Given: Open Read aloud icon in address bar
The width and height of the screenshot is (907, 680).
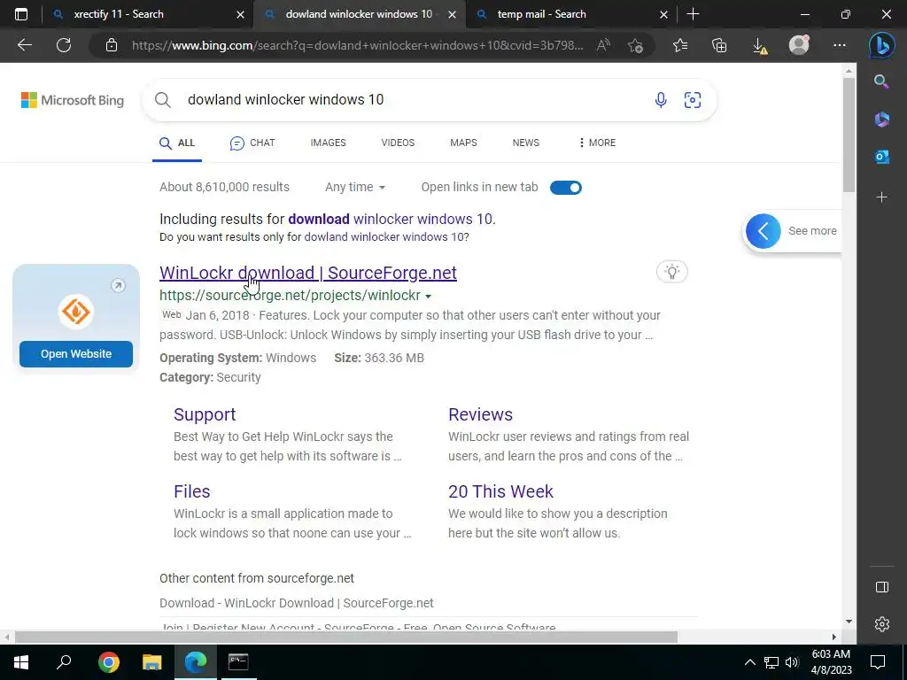Looking at the screenshot, I should coord(603,45).
